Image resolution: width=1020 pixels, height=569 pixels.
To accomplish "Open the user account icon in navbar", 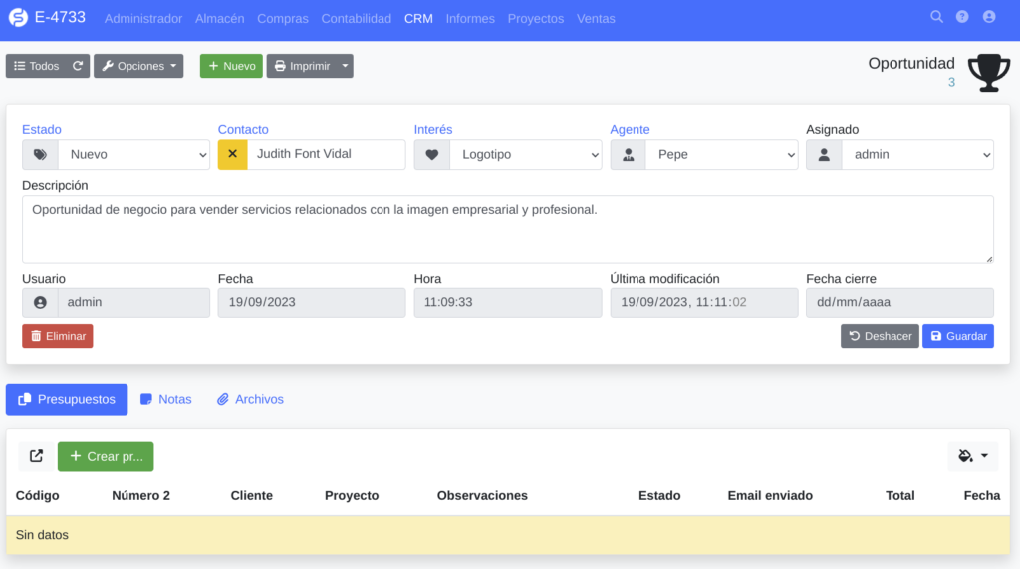I will pyautogui.click(x=989, y=17).
